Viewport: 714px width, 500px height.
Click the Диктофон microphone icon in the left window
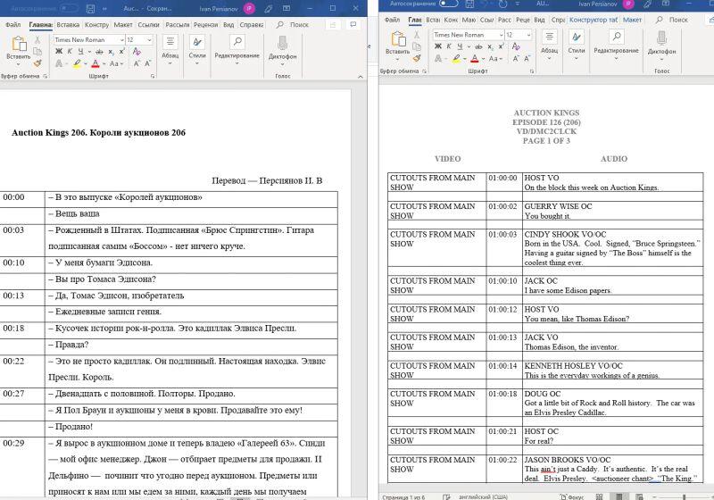(282, 43)
